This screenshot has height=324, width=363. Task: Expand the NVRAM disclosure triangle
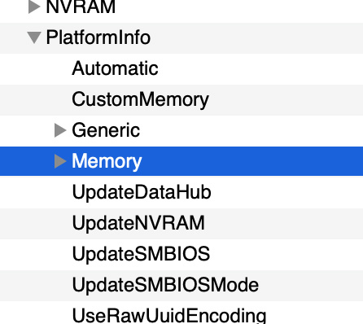tap(34, 7)
